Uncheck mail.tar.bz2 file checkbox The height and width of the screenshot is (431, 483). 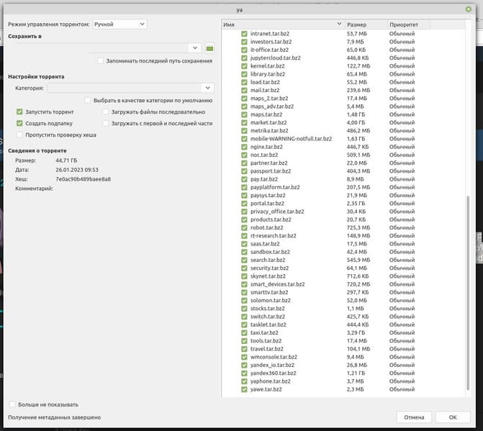[x=244, y=90]
